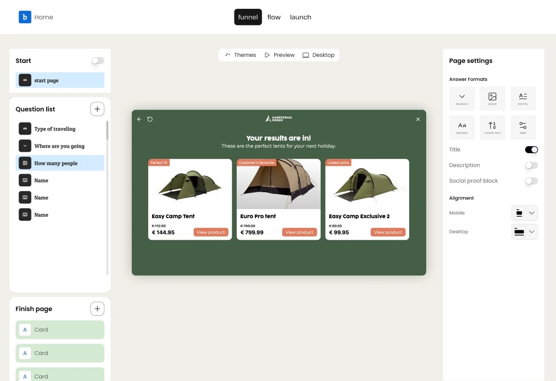Screen dimensions: 556x381
Task: Click the '€ 99.95' price
Action: tap(339, 232)
